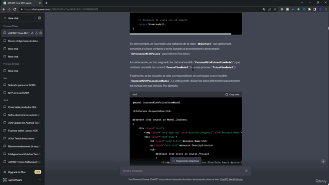329x185 pixels.
Task: Rename the ASP.NET Core MVC chat via the pencil icon
Action: (32, 33)
